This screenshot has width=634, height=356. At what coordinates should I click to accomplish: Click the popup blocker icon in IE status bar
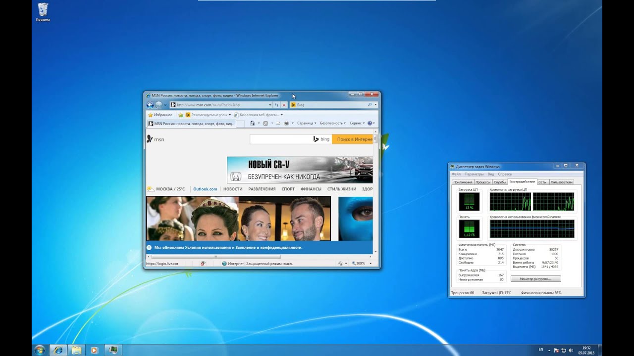203,264
